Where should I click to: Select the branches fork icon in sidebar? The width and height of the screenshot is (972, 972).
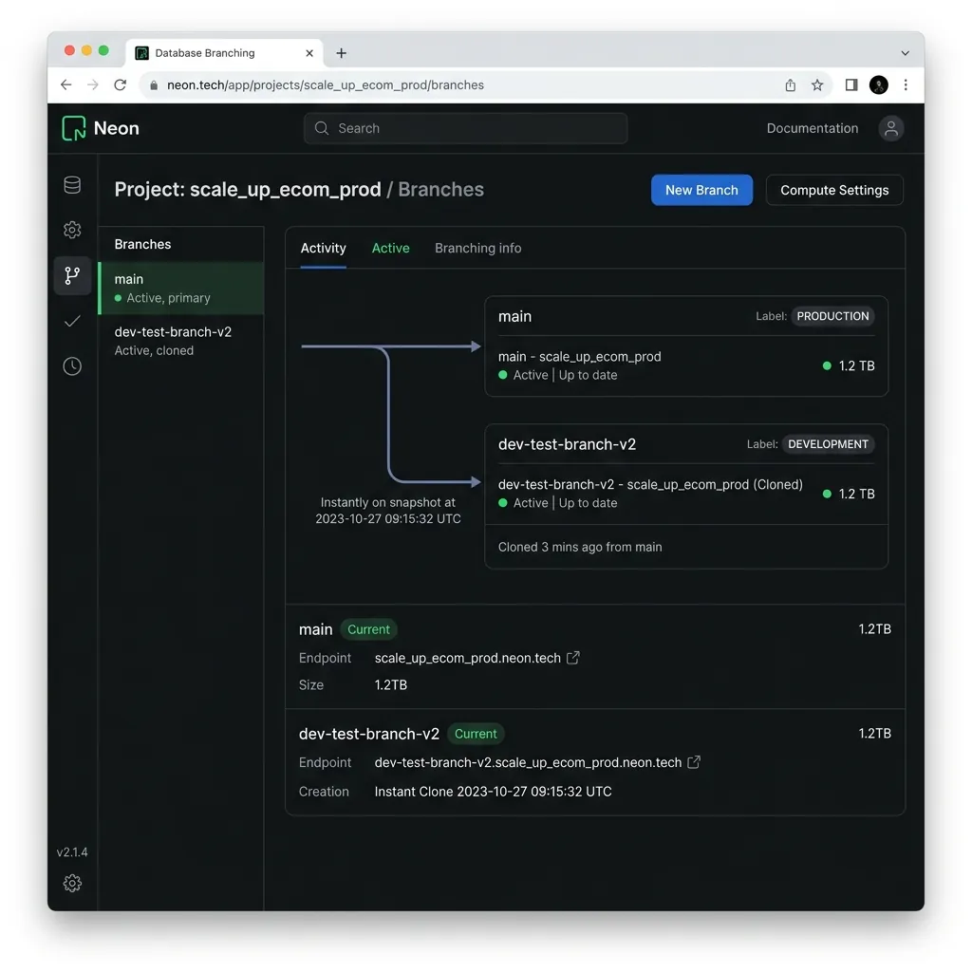pos(72,275)
